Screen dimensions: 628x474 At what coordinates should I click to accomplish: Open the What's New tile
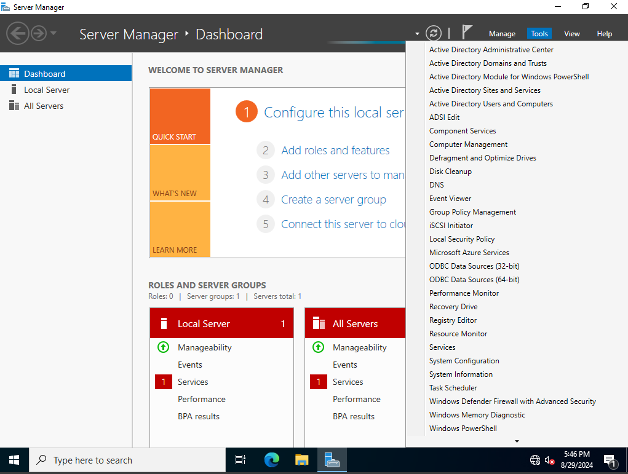click(x=180, y=173)
